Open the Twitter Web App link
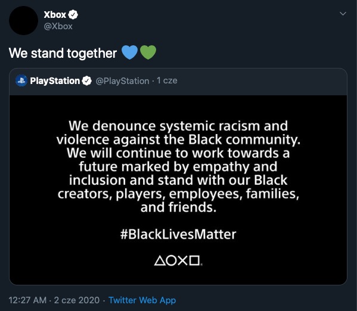The height and width of the screenshot is (311, 357). pyautogui.click(x=142, y=300)
